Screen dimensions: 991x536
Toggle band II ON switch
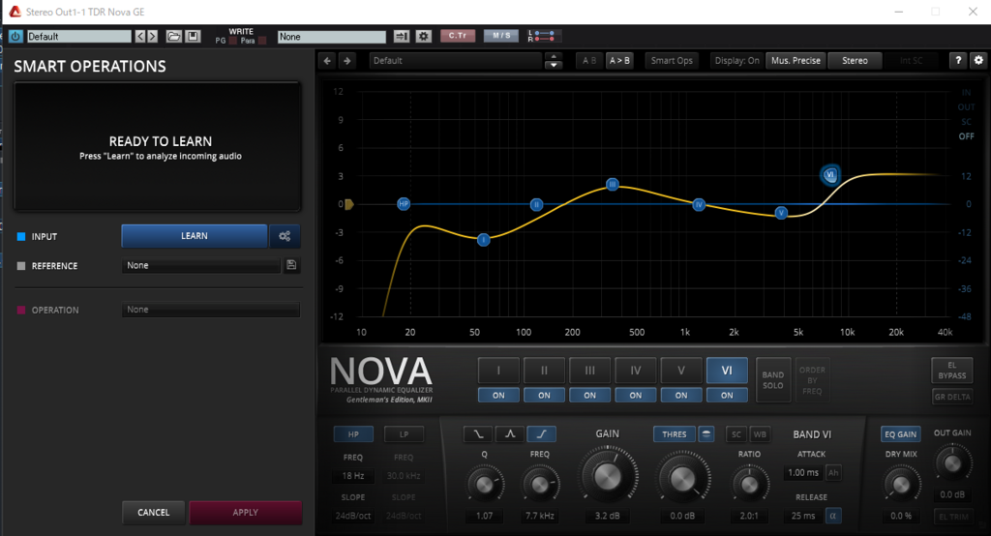(x=544, y=395)
